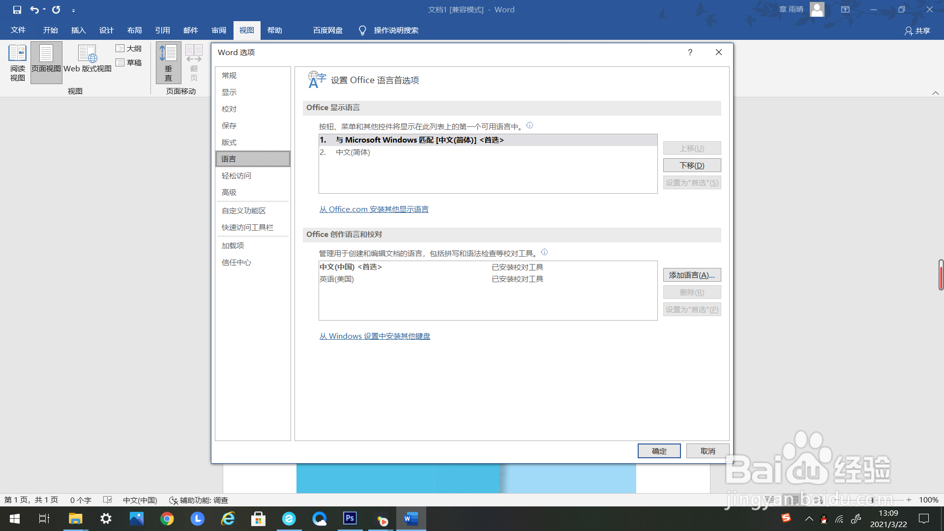Viewport: 944px width, 531px height.
Task: Select English (US) in authoring languages list
Action: click(x=337, y=279)
